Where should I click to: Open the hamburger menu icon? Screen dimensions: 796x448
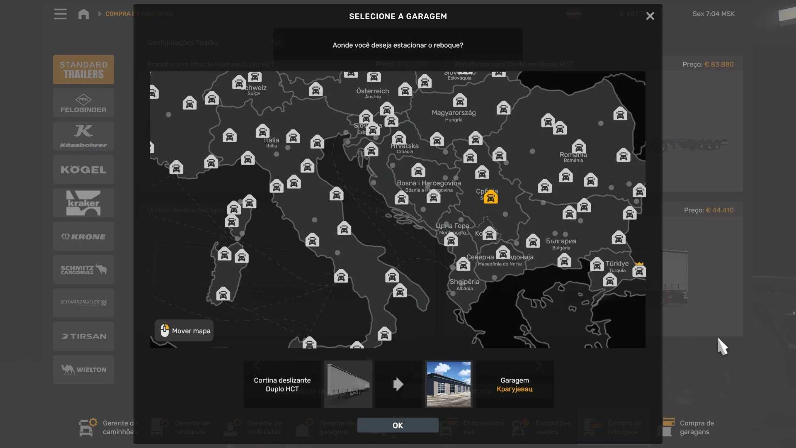coord(60,14)
